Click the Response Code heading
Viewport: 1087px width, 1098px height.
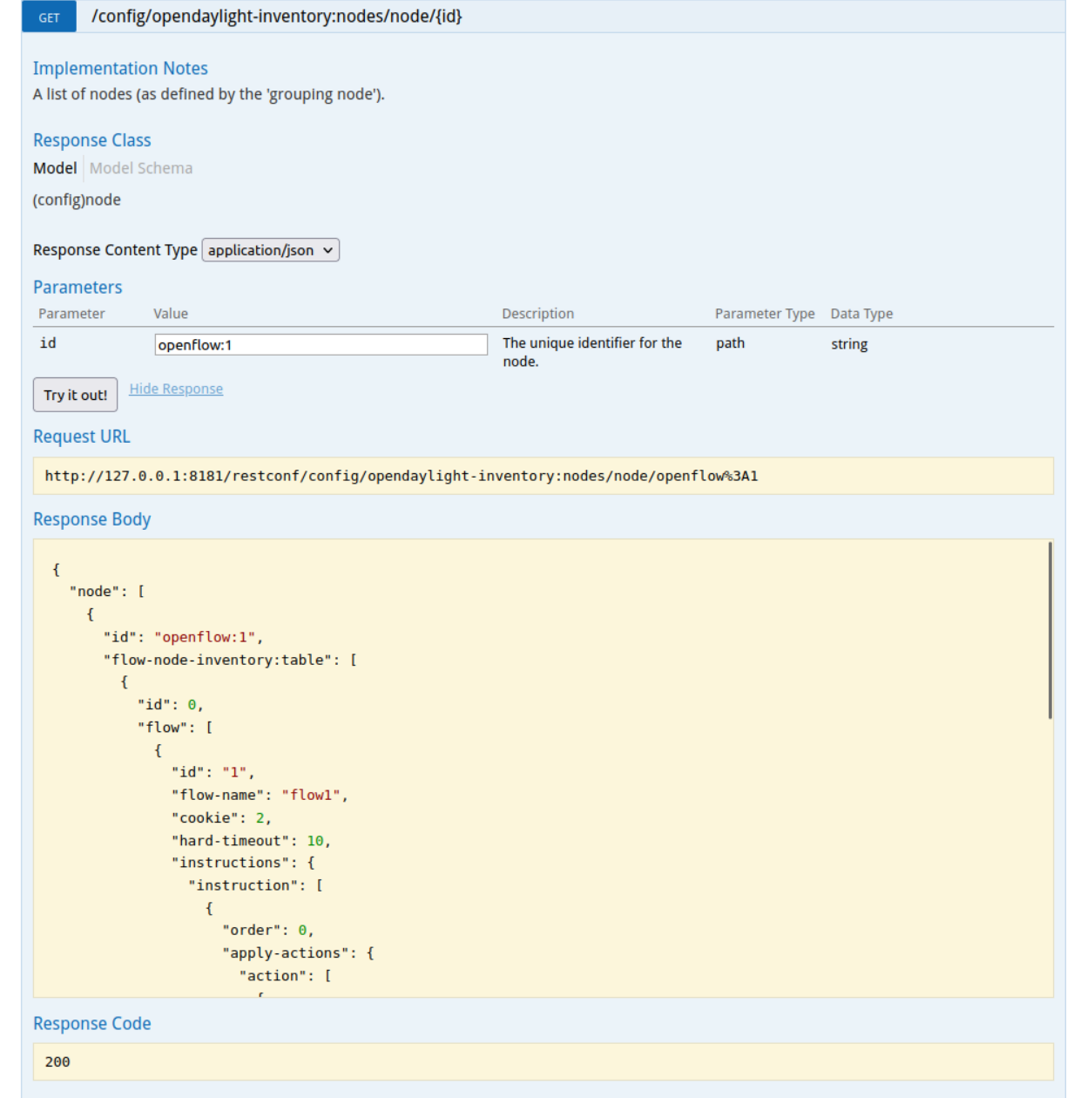91,1024
